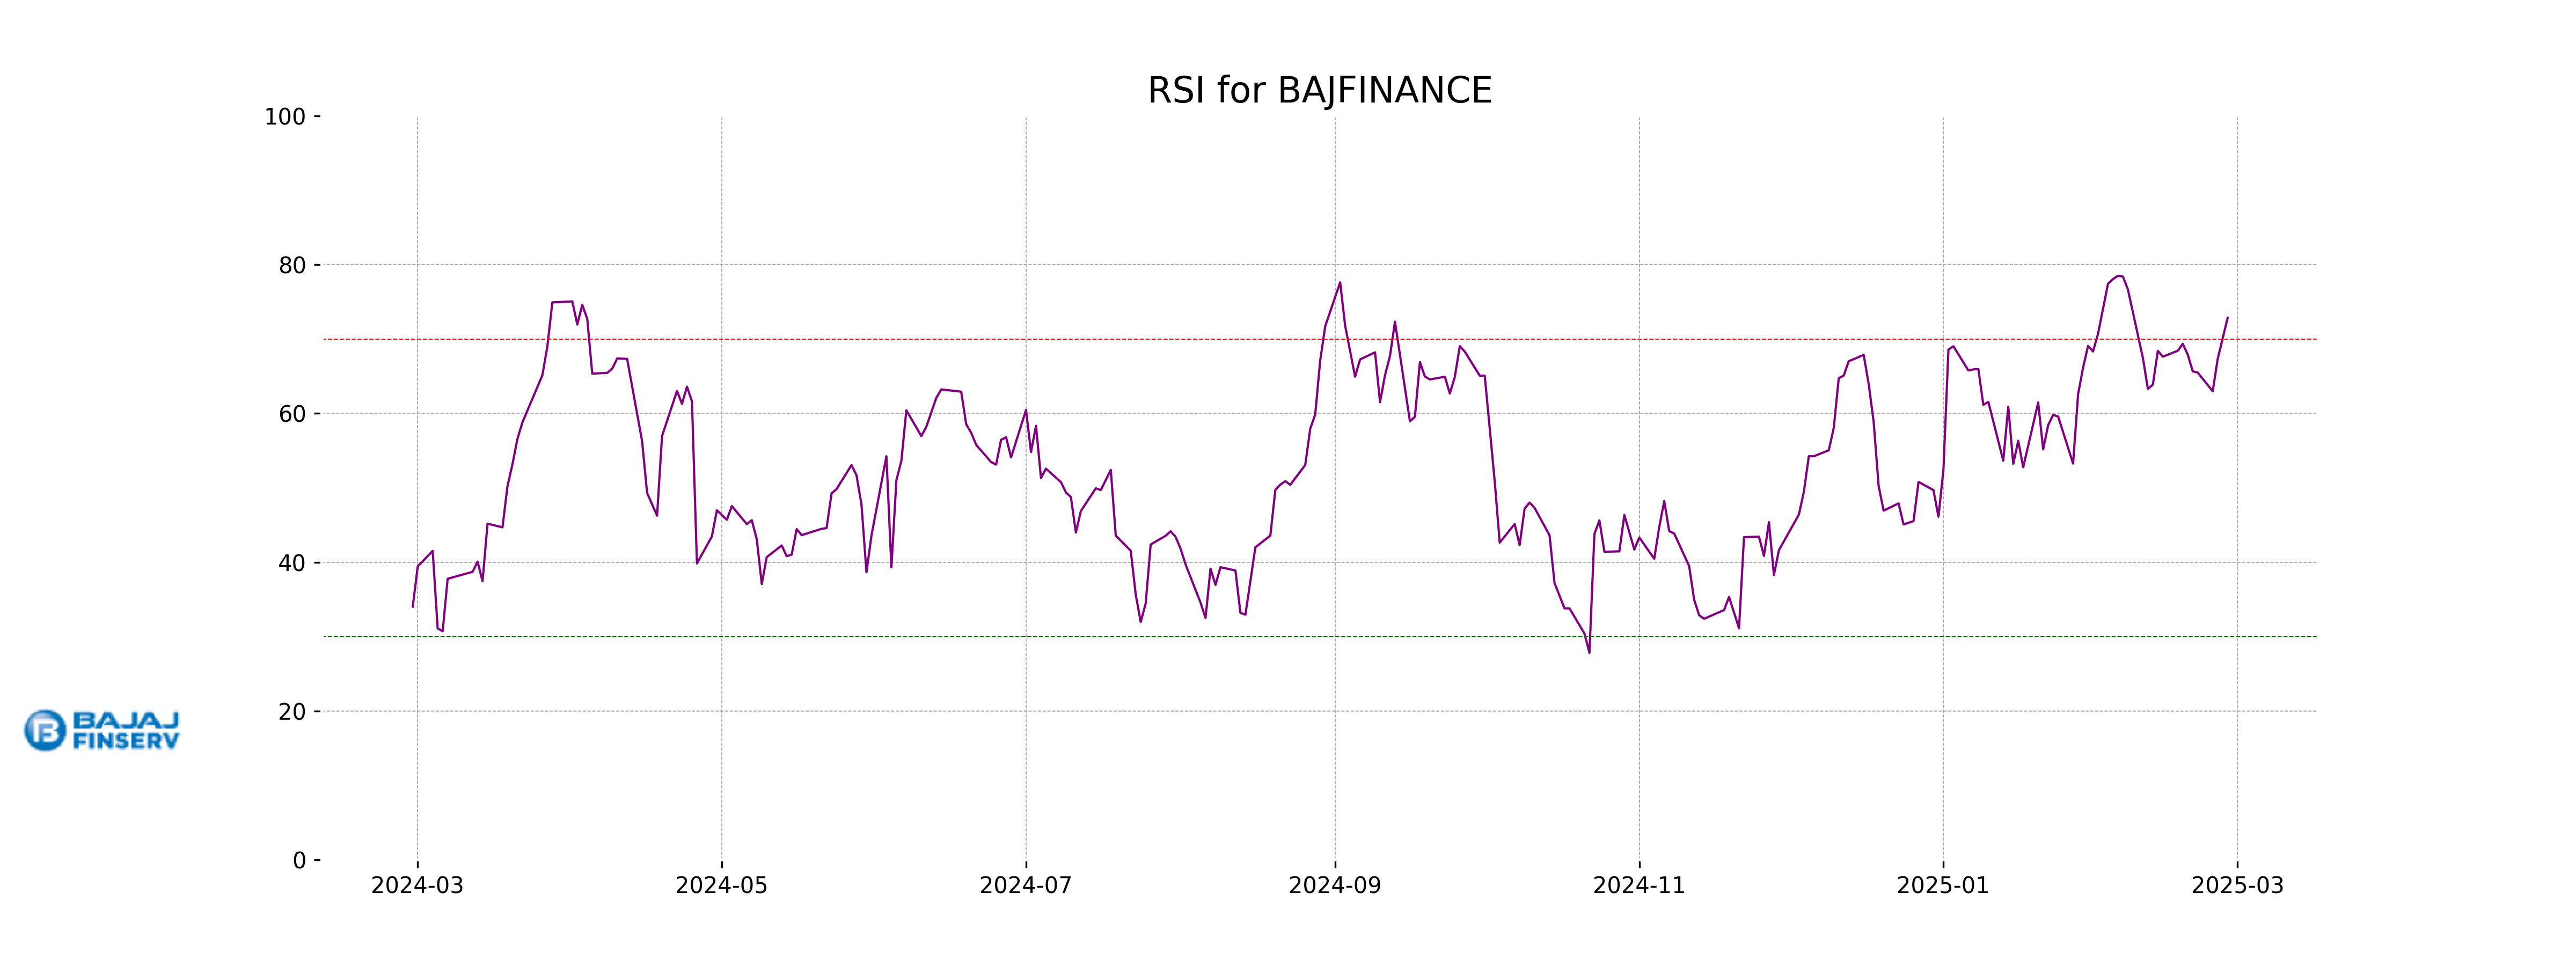This screenshot has height=966, width=2576.
Task: Click the chart title RSI for BAJFINANCE
Action: coord(1319,90)
